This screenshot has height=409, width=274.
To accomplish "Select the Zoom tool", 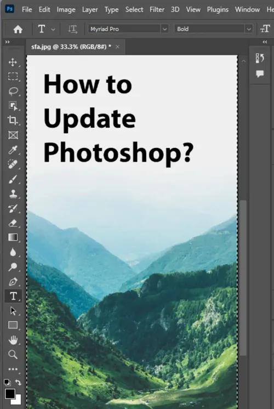I will [13, 355].
